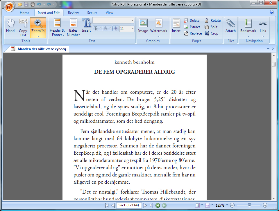Open the Attach file tool
The height and width of the screenshot is (211, 279).
point(230,26)
